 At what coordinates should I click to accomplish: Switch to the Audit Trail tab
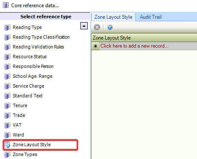(x=151, y=17)
